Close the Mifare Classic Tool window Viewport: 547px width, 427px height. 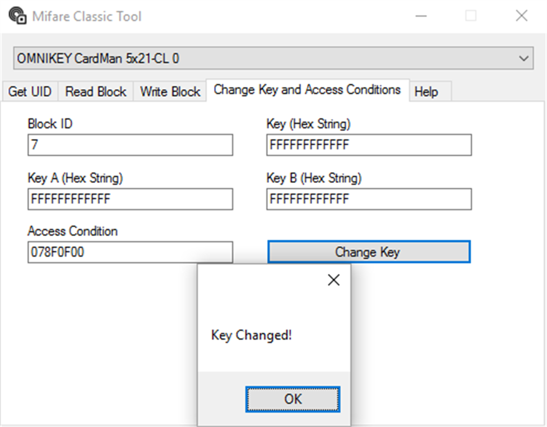(521, 16)
